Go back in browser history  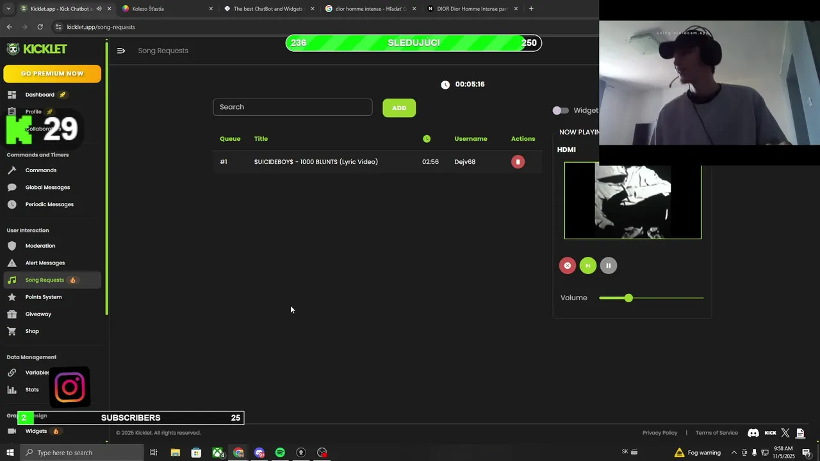coord(9,27)
